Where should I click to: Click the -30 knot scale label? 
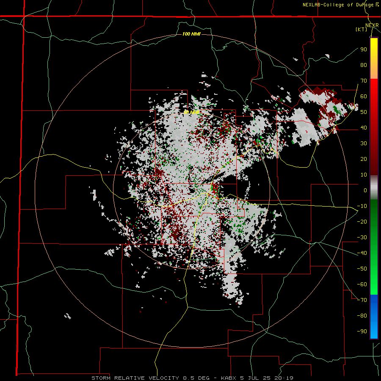click(362, 237)
